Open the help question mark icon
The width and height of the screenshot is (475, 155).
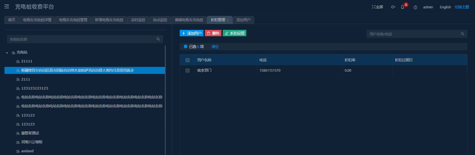[x=415, y=7]
